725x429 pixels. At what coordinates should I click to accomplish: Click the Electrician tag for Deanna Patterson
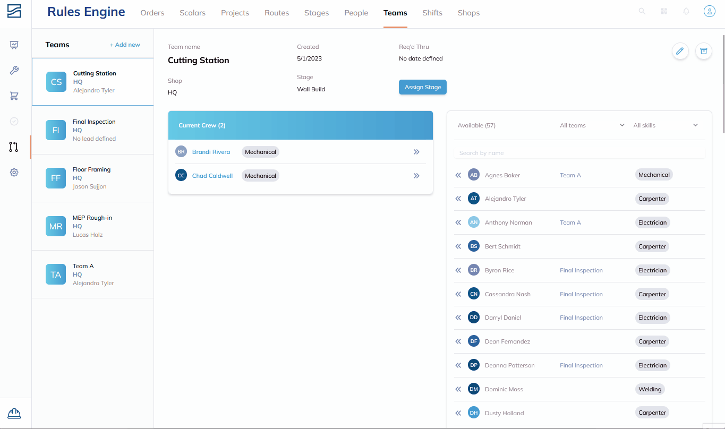coord(653,365)
